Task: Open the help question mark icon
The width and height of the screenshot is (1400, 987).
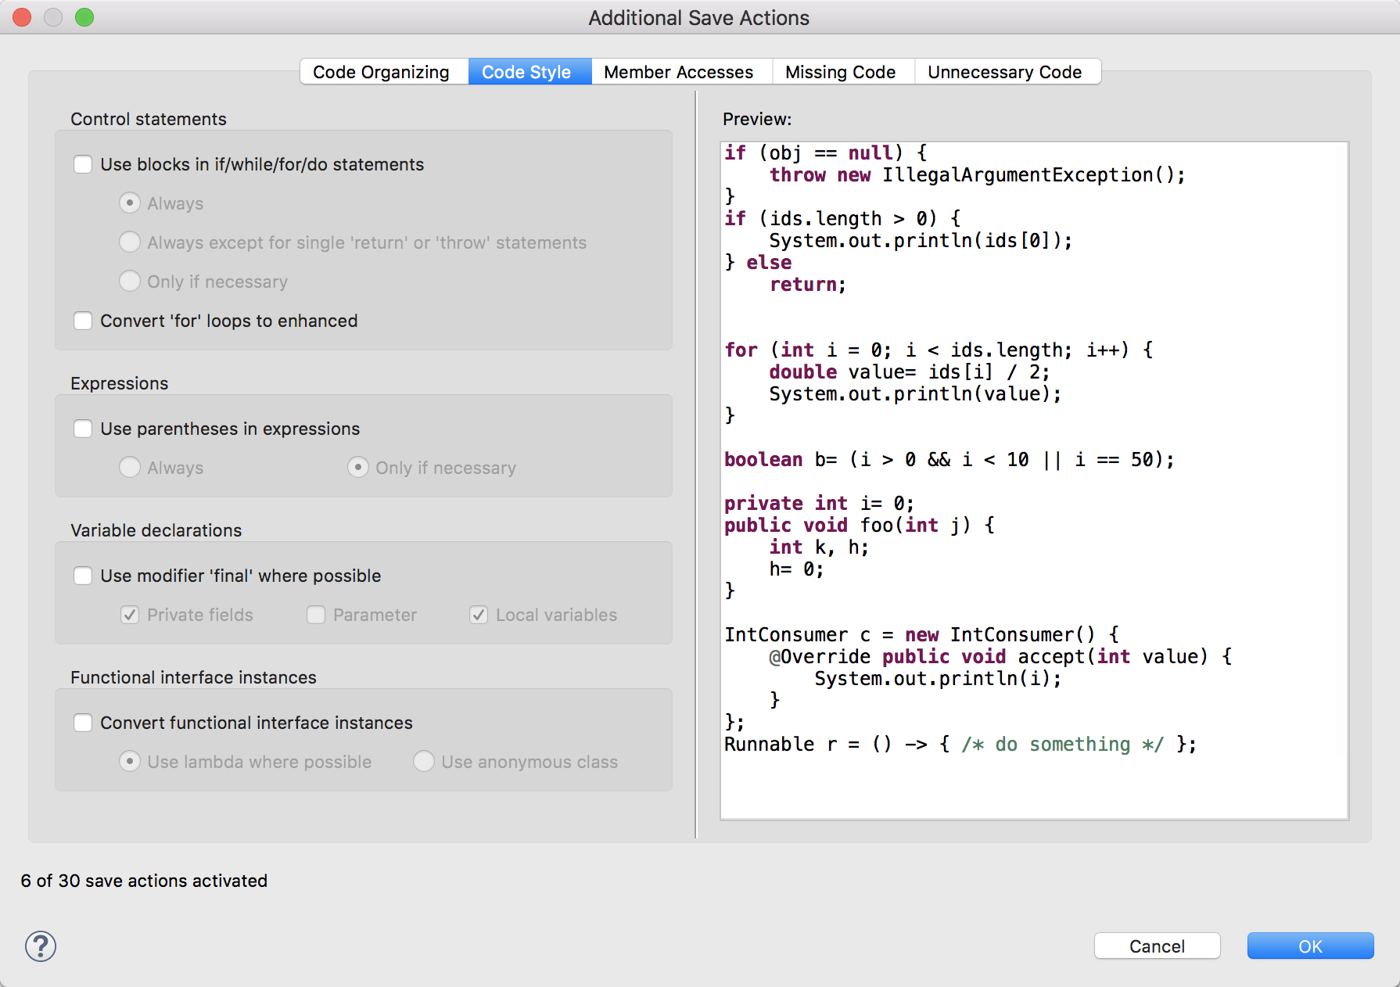Action: [41, 946]
